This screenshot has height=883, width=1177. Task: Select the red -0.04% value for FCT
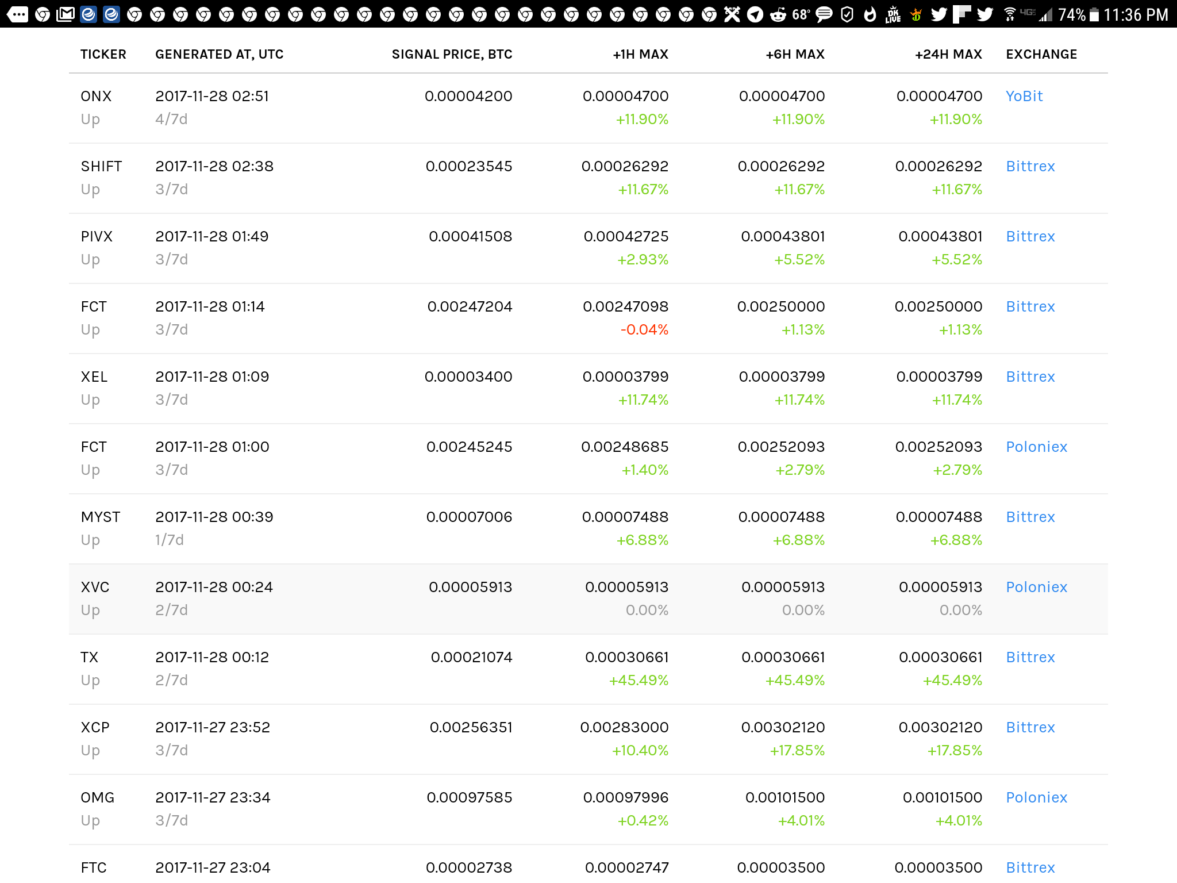644,329
